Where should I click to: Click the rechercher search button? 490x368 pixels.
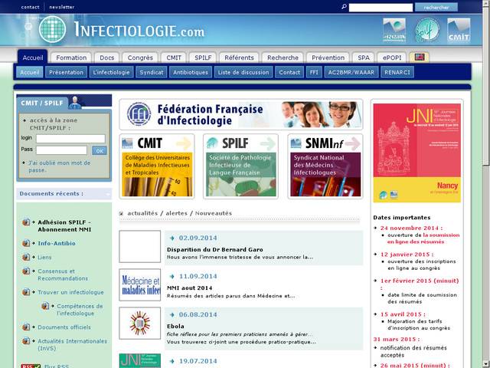pos(436,7)
